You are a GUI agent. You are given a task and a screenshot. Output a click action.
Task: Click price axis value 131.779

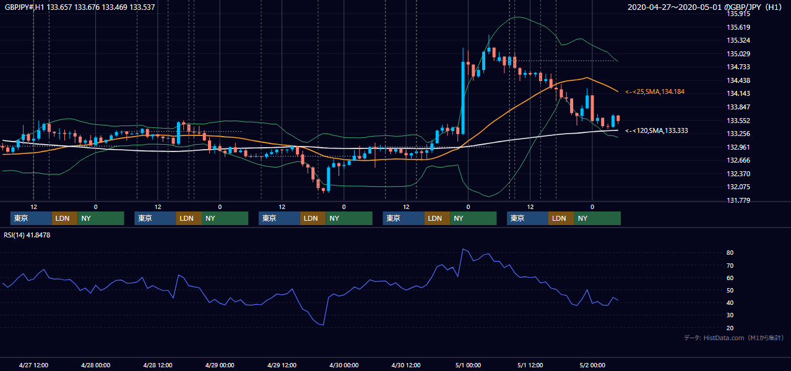pos(738,200)
